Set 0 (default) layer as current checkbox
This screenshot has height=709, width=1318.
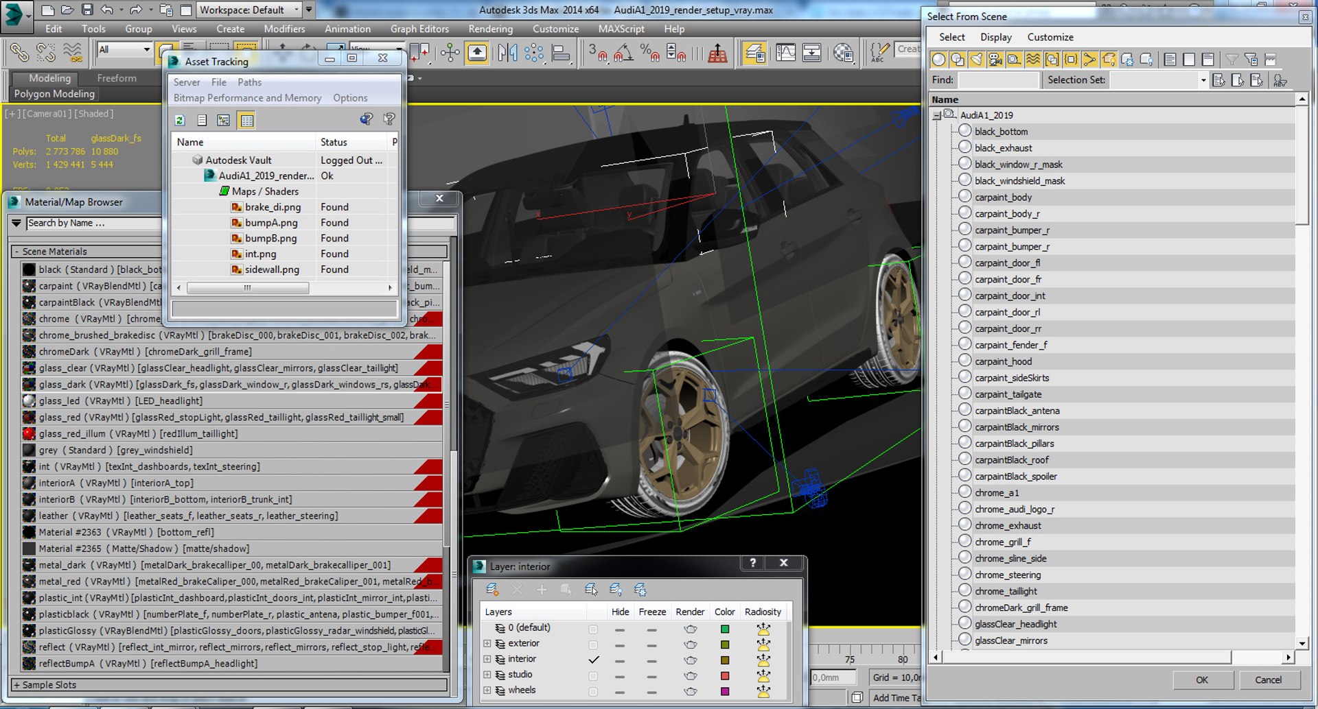[593, 629]
